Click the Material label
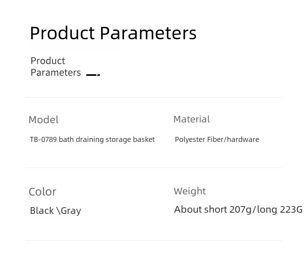The height and width of the screenshot is (264, 307). 192,119
